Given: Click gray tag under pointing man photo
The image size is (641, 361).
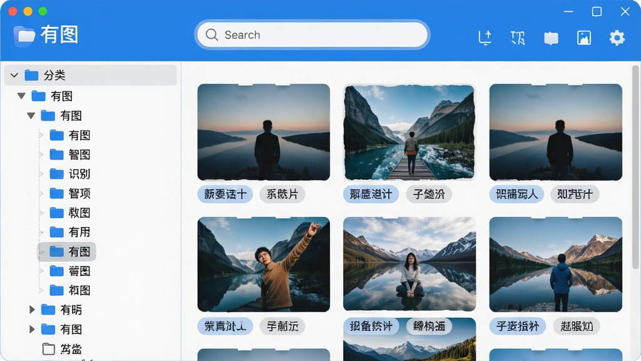Looking at the screenshot, I should coord(282,326).
